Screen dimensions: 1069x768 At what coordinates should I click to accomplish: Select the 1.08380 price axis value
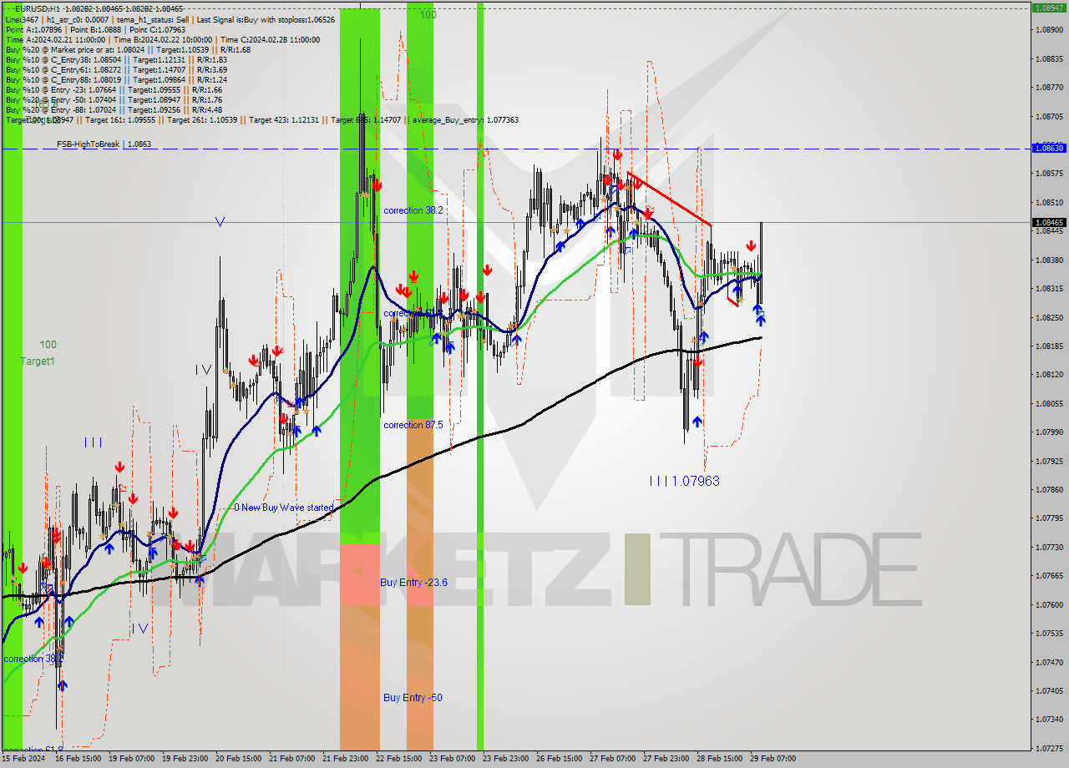click(1049, 260)
